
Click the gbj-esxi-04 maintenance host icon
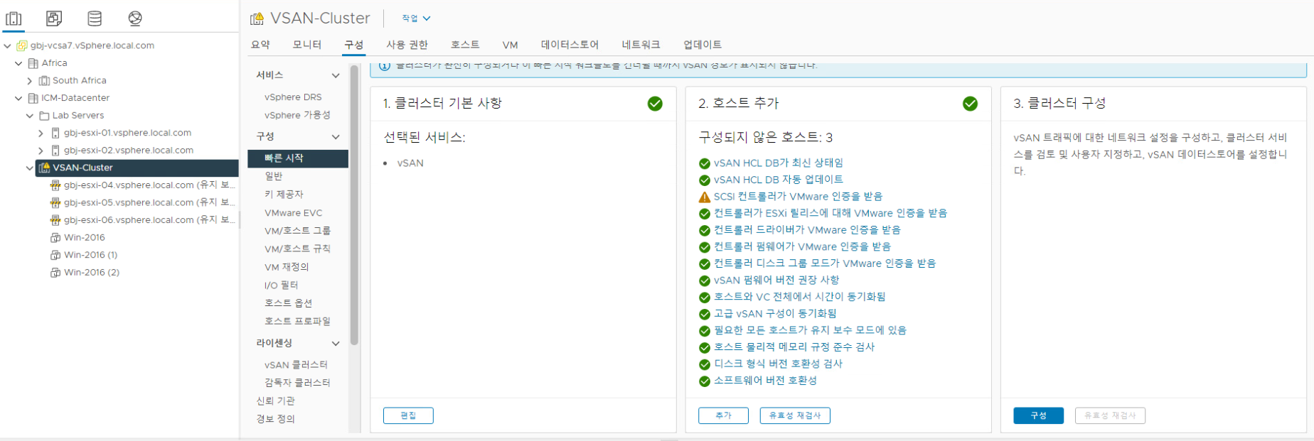click(x=55, y=185)
